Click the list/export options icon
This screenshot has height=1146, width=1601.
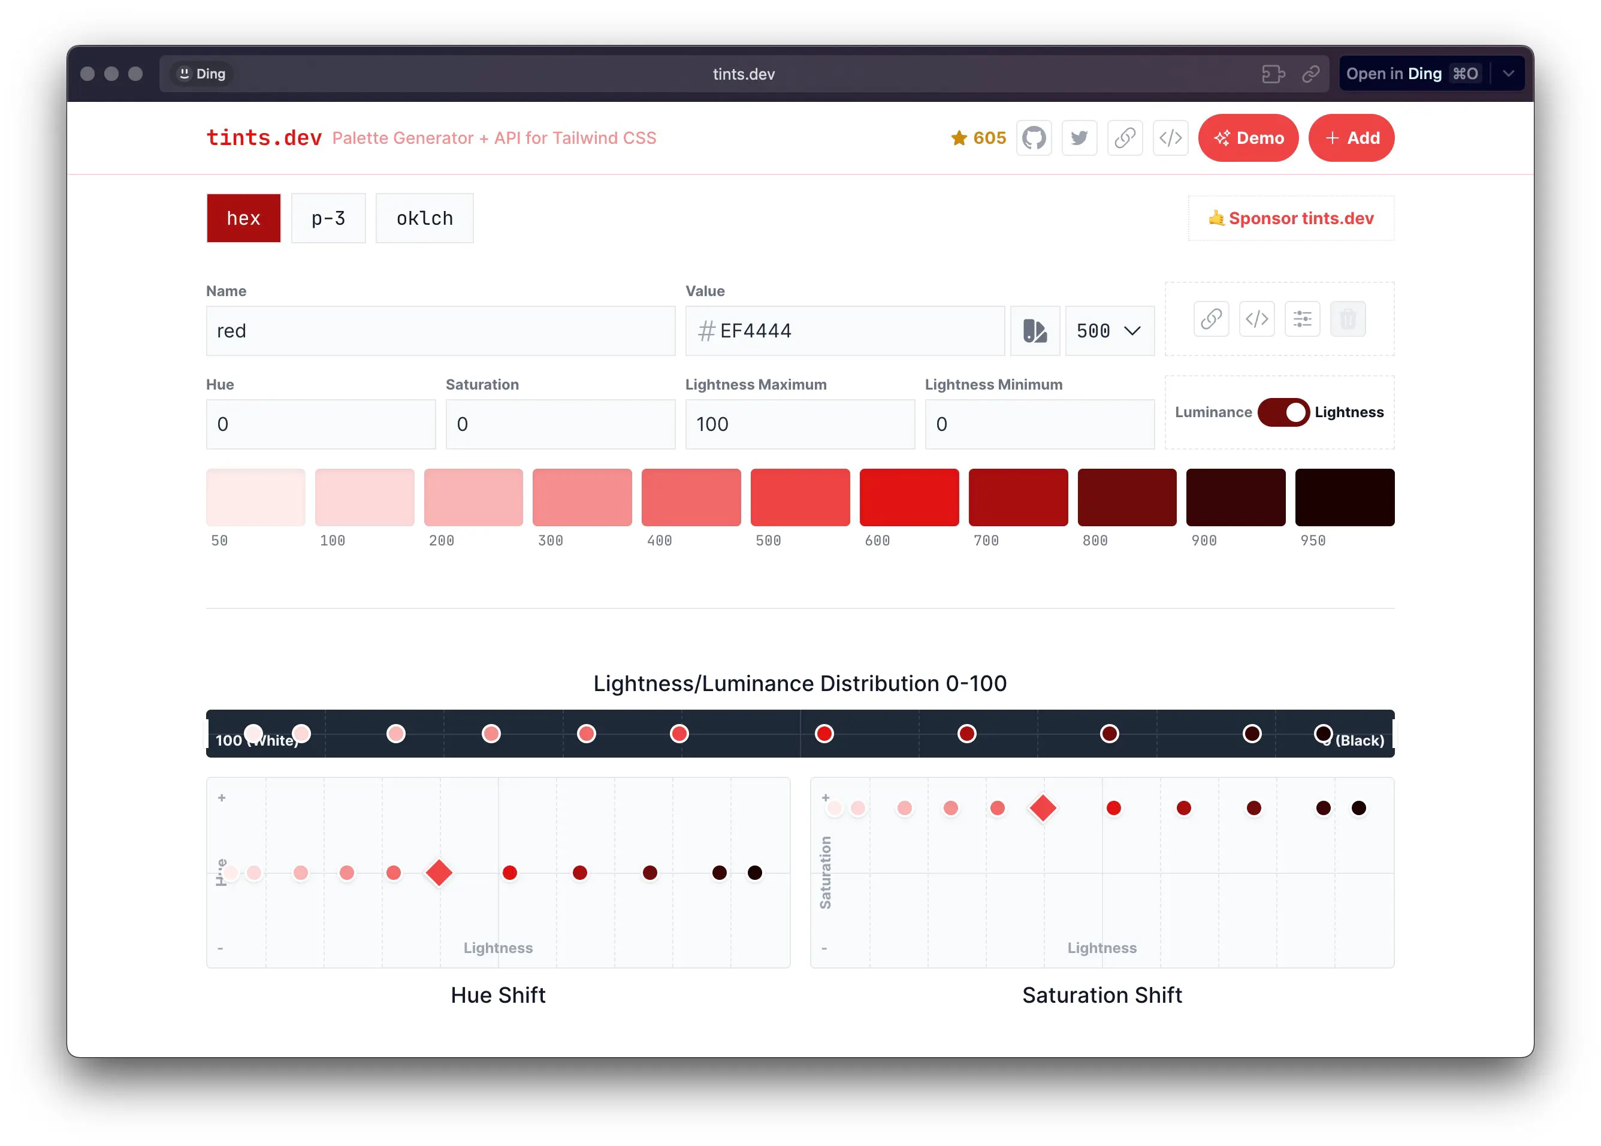pos(1301,319)
